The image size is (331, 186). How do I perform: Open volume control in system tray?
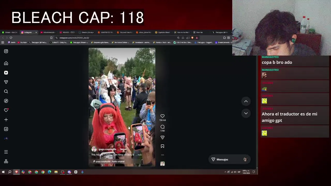click(x=235, y=172)
